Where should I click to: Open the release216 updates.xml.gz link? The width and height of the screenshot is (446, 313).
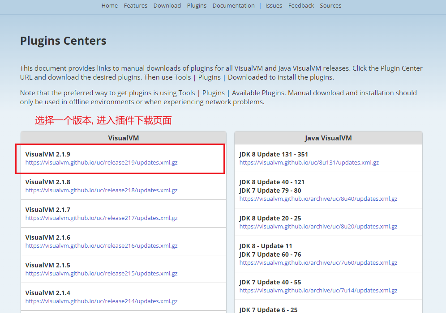pyautogui.click(x=101, y=245)
